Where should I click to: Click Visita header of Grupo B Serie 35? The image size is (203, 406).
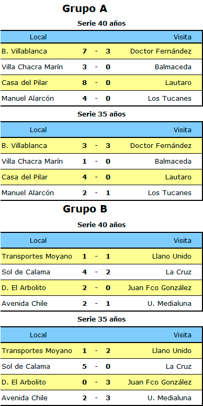click(x=183, y=335)
